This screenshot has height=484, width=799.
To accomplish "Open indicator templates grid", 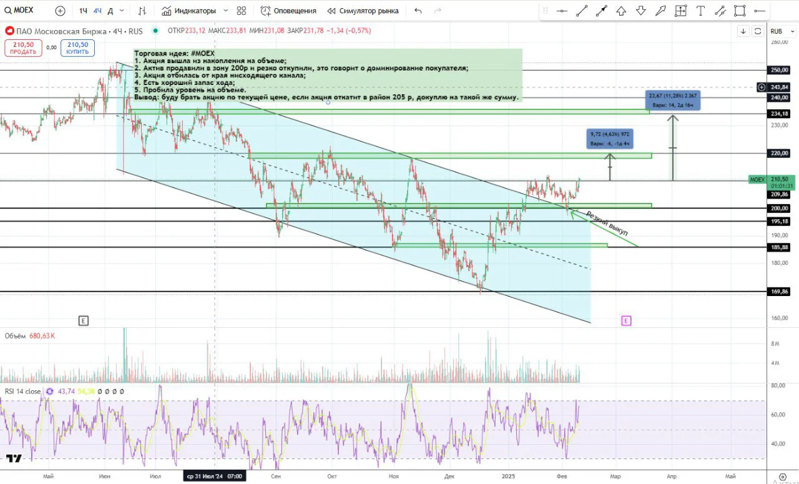I will 242,11.
